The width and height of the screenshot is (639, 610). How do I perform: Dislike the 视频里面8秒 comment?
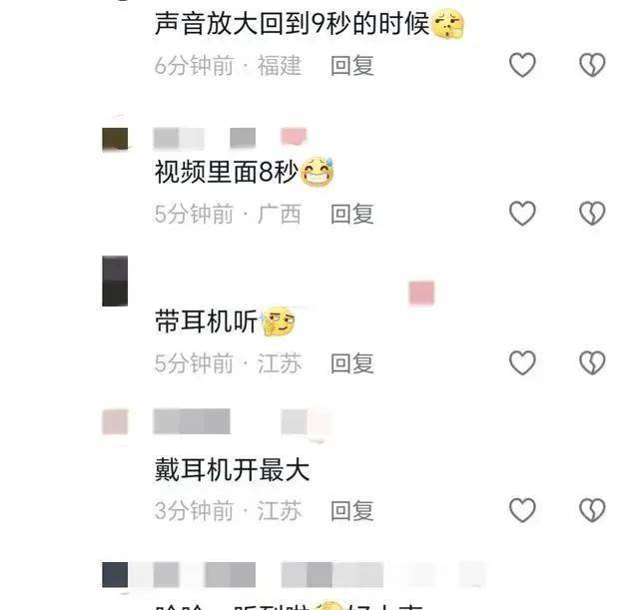tap(592, 213)
